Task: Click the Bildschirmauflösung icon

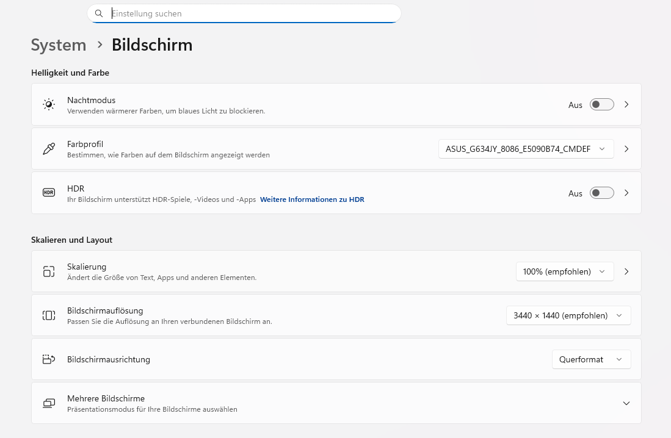Action: pyautogui.click(x=49, y=315)
